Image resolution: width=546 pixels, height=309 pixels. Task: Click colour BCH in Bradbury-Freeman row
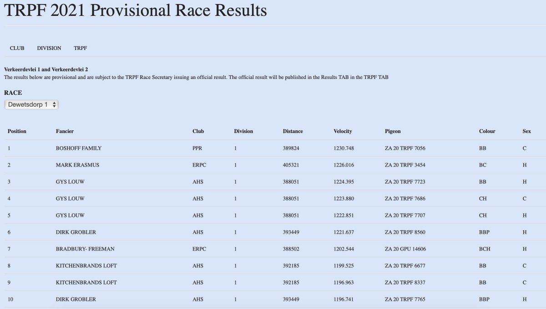(485, 249)
